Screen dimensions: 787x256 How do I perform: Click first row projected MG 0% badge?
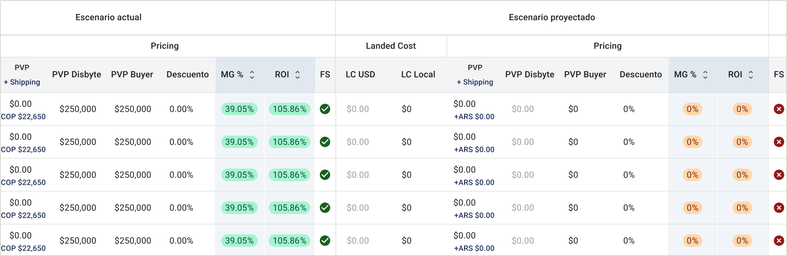[692, 109]
